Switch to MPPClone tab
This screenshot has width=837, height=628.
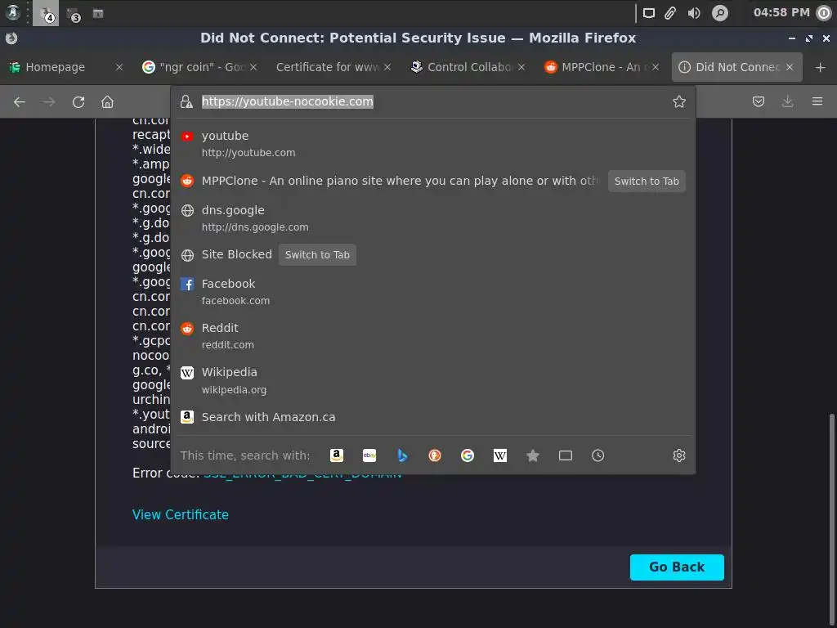pos(596,67)
